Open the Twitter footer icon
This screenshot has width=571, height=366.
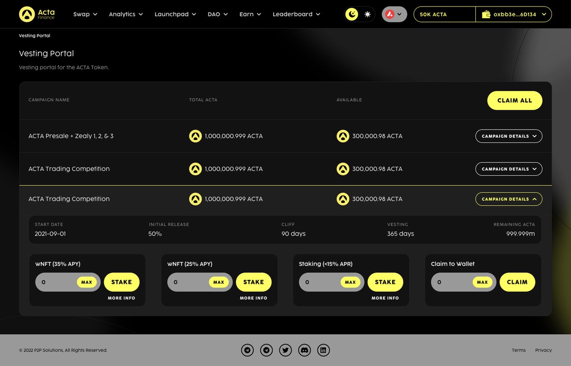tap(285, 350)
